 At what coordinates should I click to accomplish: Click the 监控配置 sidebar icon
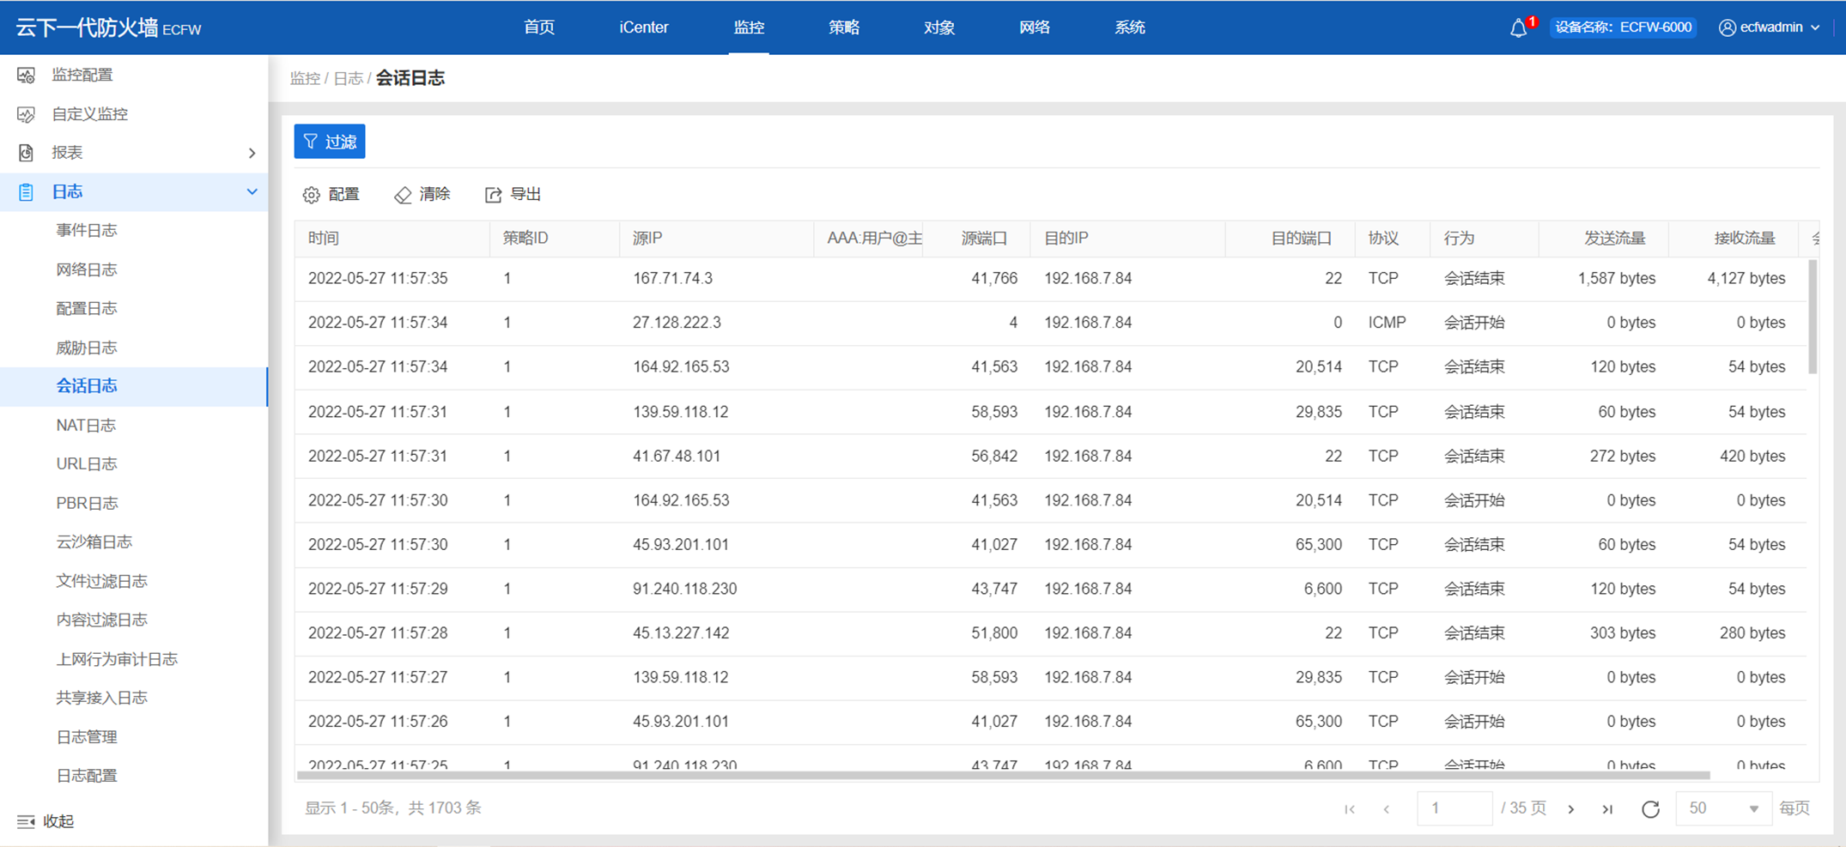tap(27, 76)
